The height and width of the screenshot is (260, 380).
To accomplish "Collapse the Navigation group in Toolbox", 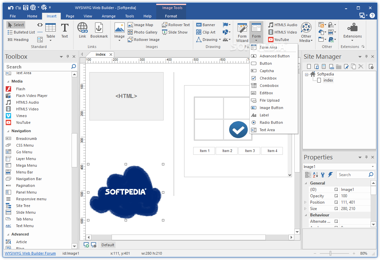I will pos(8,131).
